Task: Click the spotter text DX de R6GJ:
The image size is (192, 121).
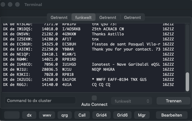Action: coord(15,85)
